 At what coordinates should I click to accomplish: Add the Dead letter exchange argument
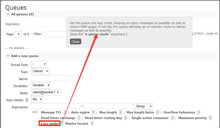pos(58,118)
